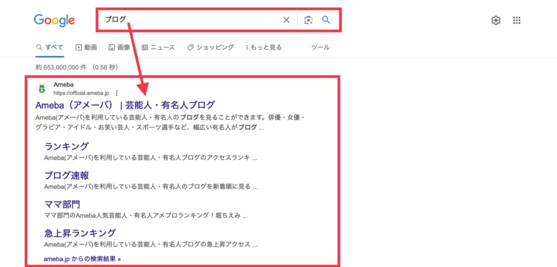Open the settings gear icon

pyautogui.click(x=496, y=20)
